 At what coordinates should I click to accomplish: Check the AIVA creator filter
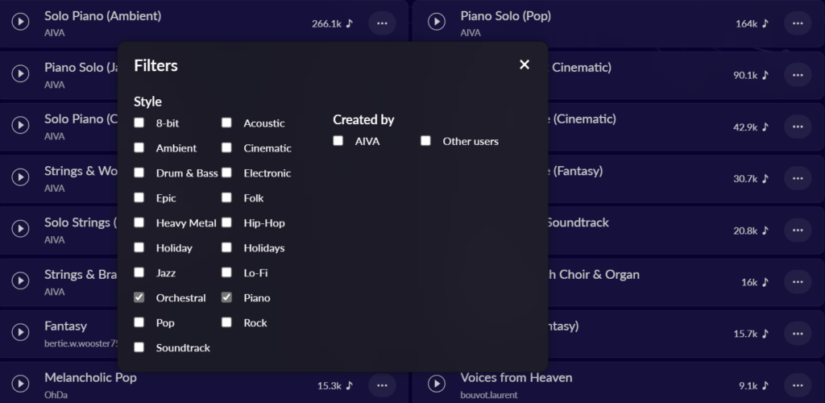pyautogui.click(x=338, y=141)
